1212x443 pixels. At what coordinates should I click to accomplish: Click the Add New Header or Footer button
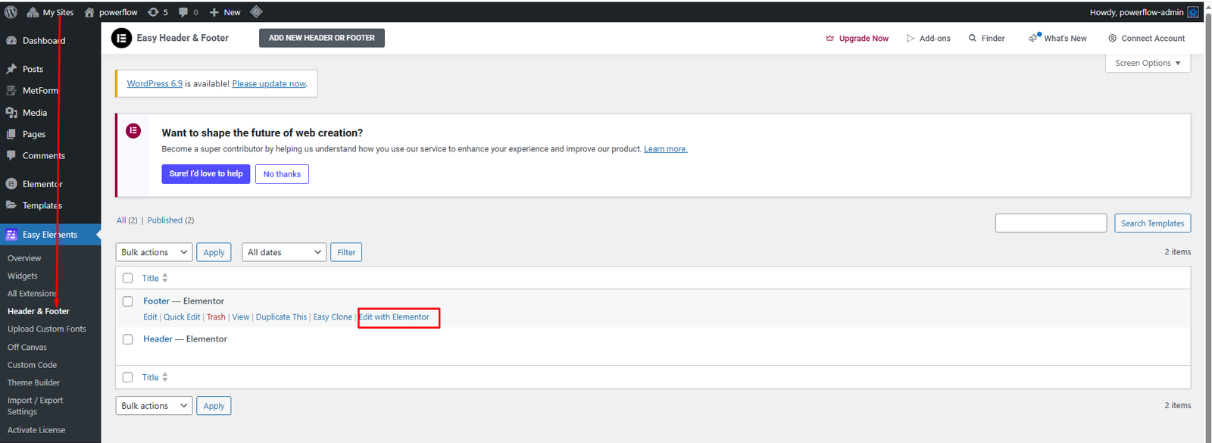[321, 38]
